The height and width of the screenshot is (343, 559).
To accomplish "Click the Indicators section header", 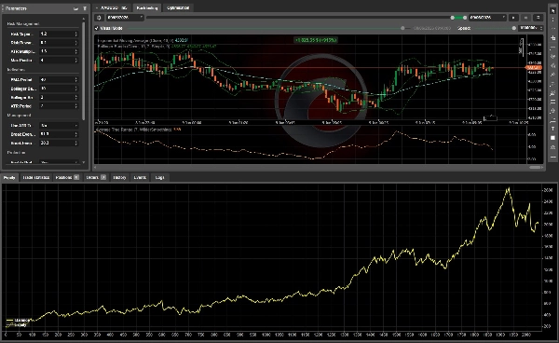I will pos(16,70).
